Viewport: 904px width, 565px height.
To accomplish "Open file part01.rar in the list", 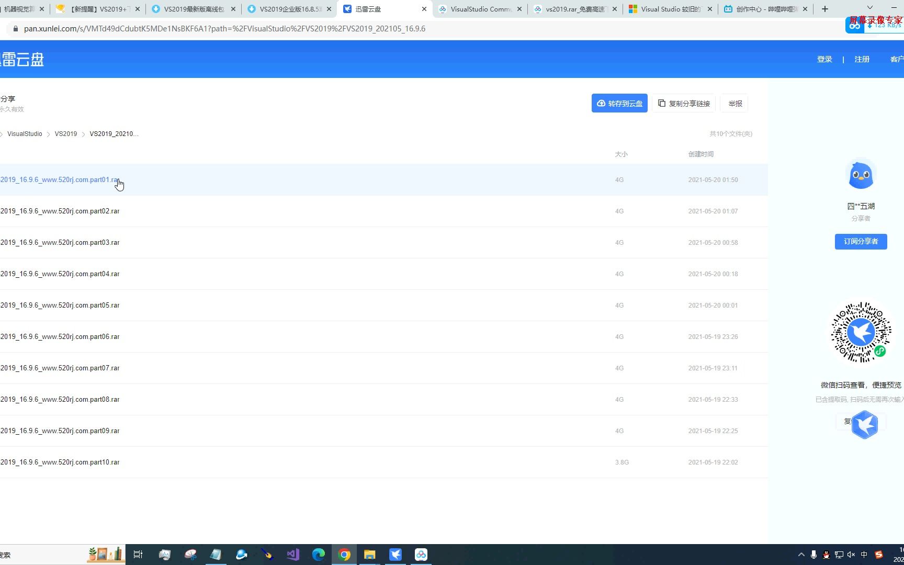I will pyautogui.click(x=60, y=179).
